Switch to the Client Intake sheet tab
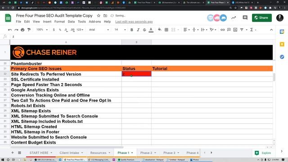This screenshot has width=288, height=162. [71, 153]
